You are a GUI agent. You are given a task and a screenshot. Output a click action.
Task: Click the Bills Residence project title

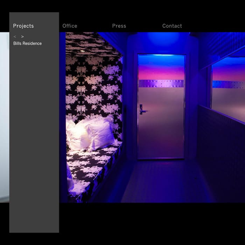pos(28,43)
